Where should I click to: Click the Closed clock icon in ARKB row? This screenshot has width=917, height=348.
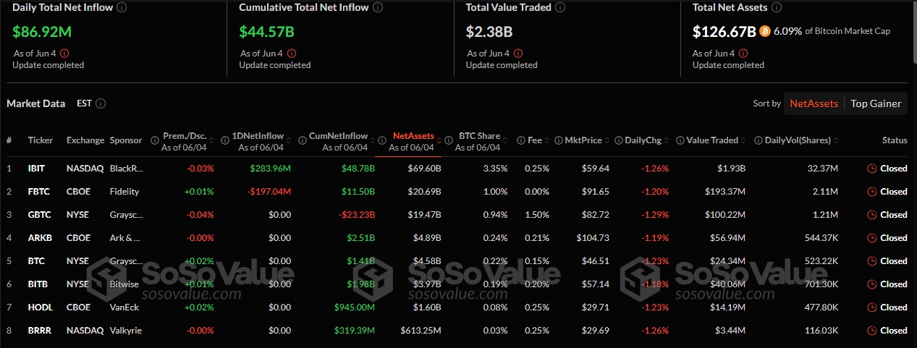[872, 238]
